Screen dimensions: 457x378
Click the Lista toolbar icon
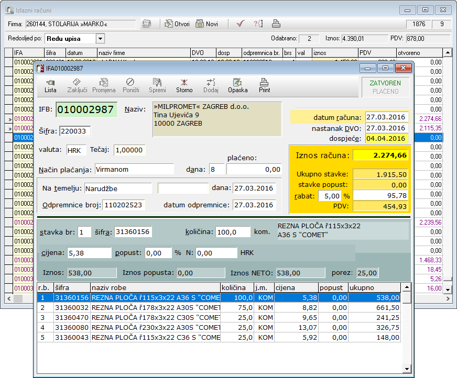click(50, 85)
